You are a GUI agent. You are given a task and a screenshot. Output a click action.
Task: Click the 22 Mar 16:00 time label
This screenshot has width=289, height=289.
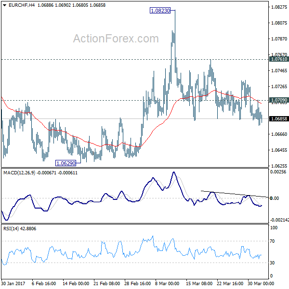(x=230, y=283)
